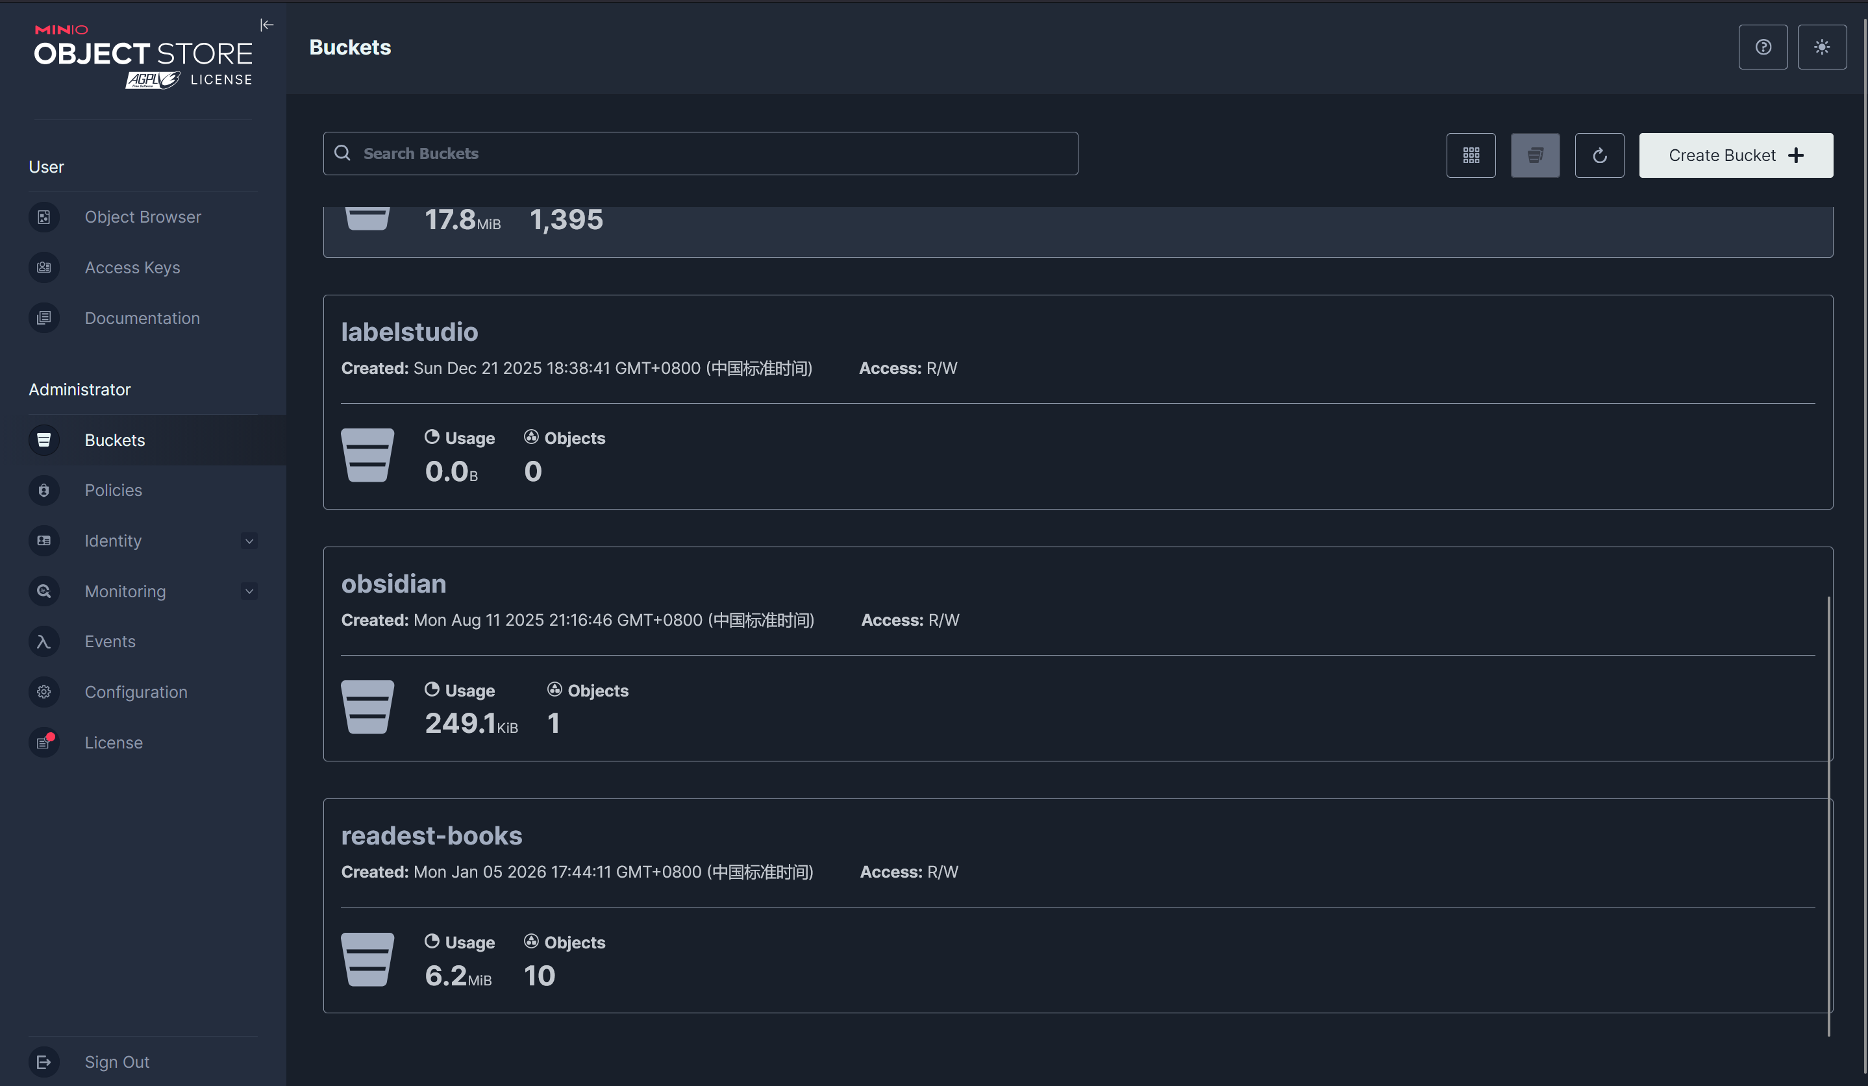Toggle the select multiple buckets view
The width and height of the screenshot is (1868, 1086).
pos(1535,156)
